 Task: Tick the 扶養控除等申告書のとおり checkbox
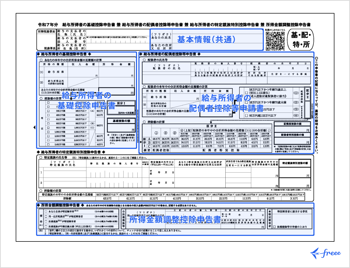pyautogui.click(x=274, y=227)
